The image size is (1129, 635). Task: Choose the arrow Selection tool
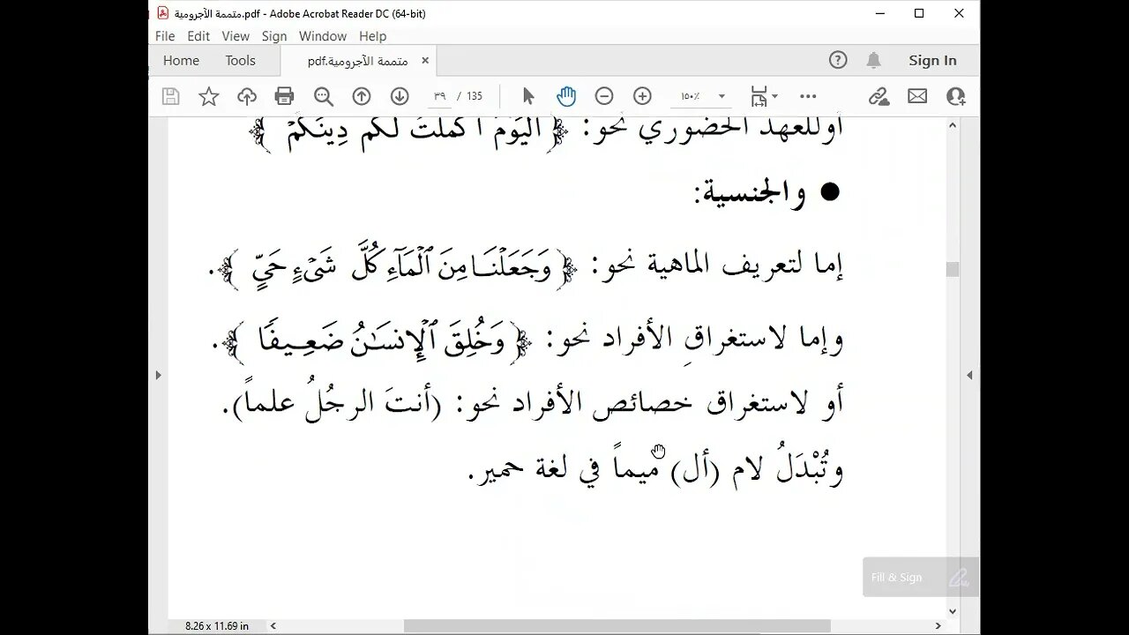[x=528, y=96]
